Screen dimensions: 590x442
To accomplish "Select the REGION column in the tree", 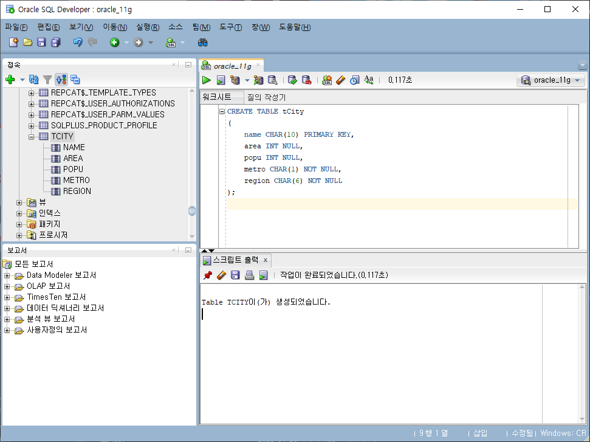I will click(x=77, y=191).
